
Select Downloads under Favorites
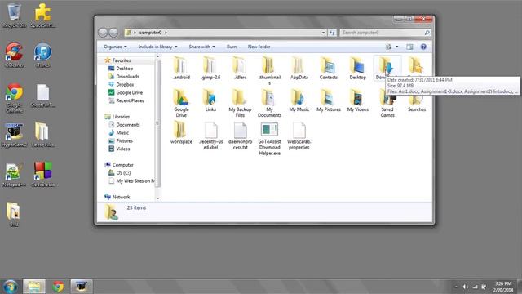(127, 76)
